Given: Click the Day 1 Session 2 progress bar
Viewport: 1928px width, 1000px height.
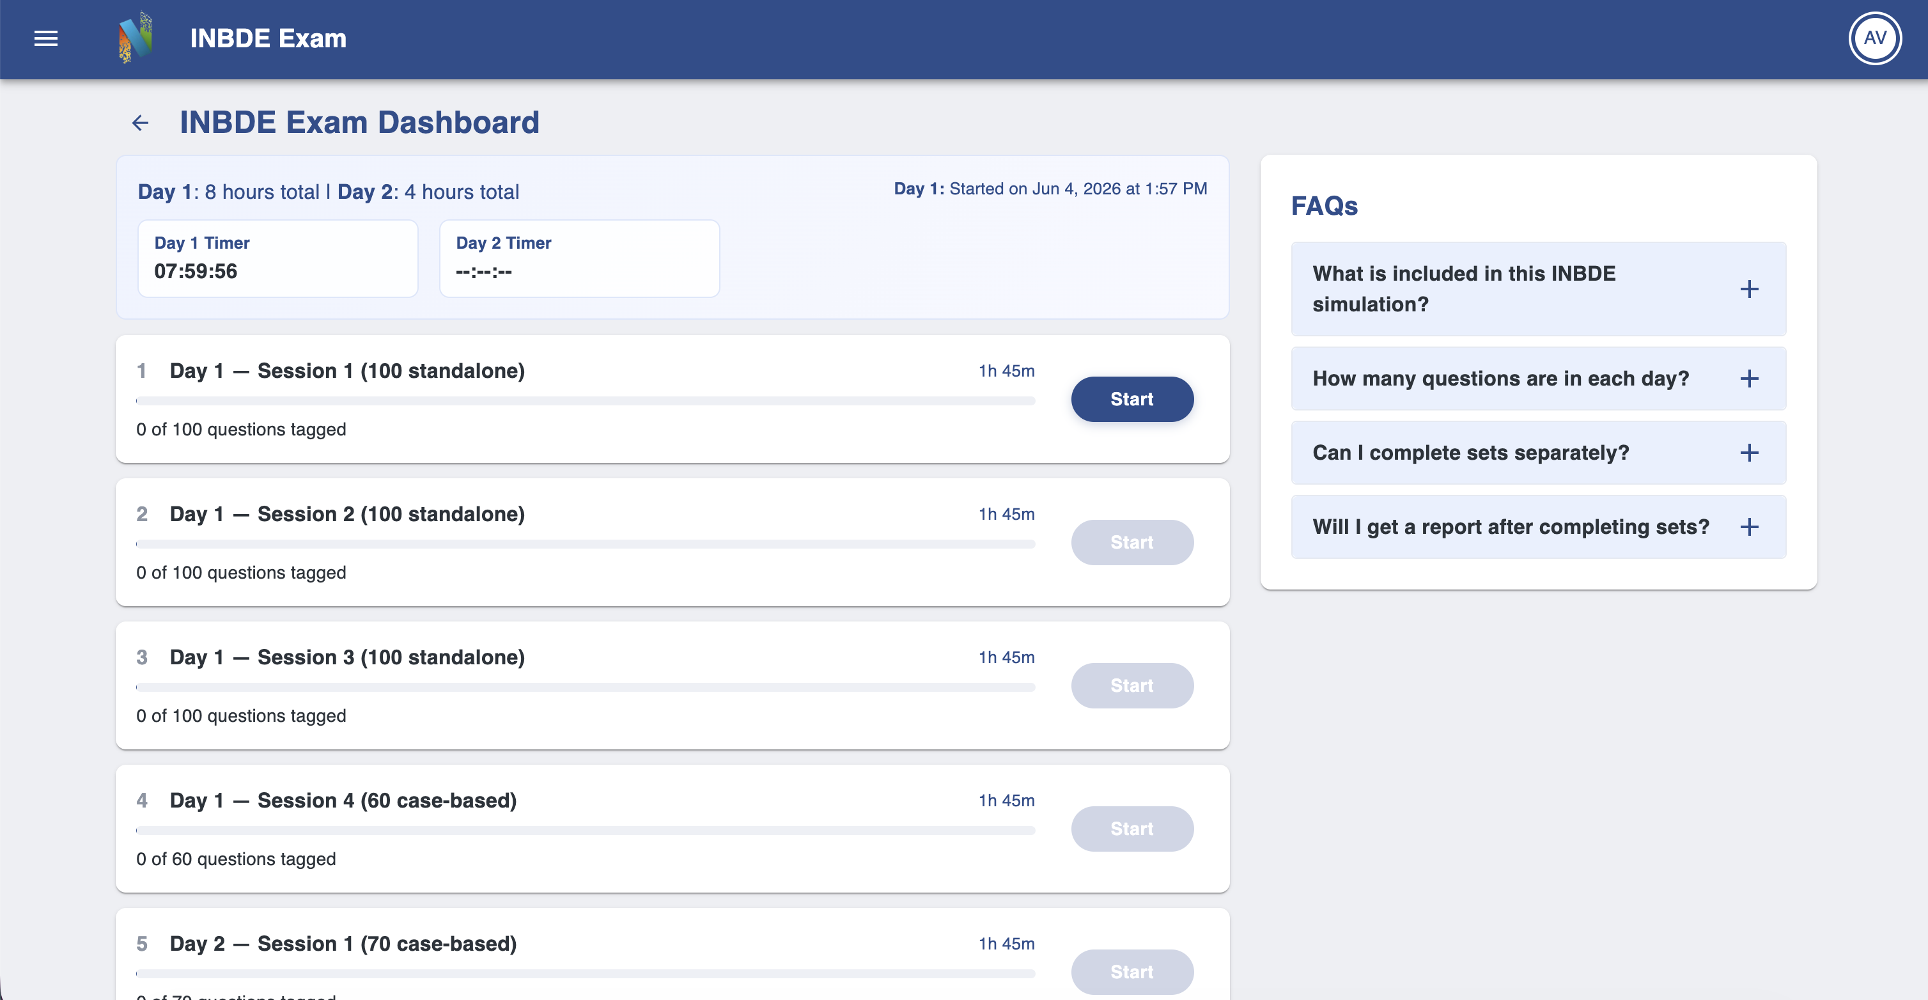Looking at the screenshot, I should (x=586, y=544).
